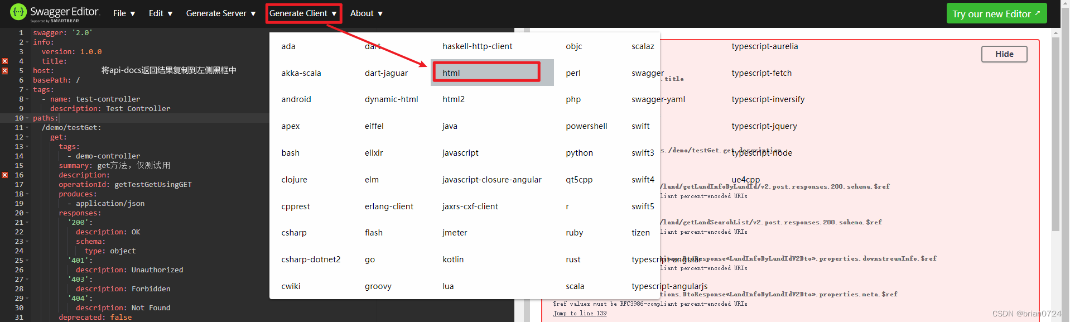Screen dimensions: 1070x322
Task: Select clojure client generator
Action: tap(295, 180)
